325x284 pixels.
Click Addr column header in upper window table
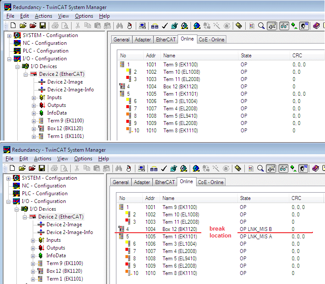[152, 56]
